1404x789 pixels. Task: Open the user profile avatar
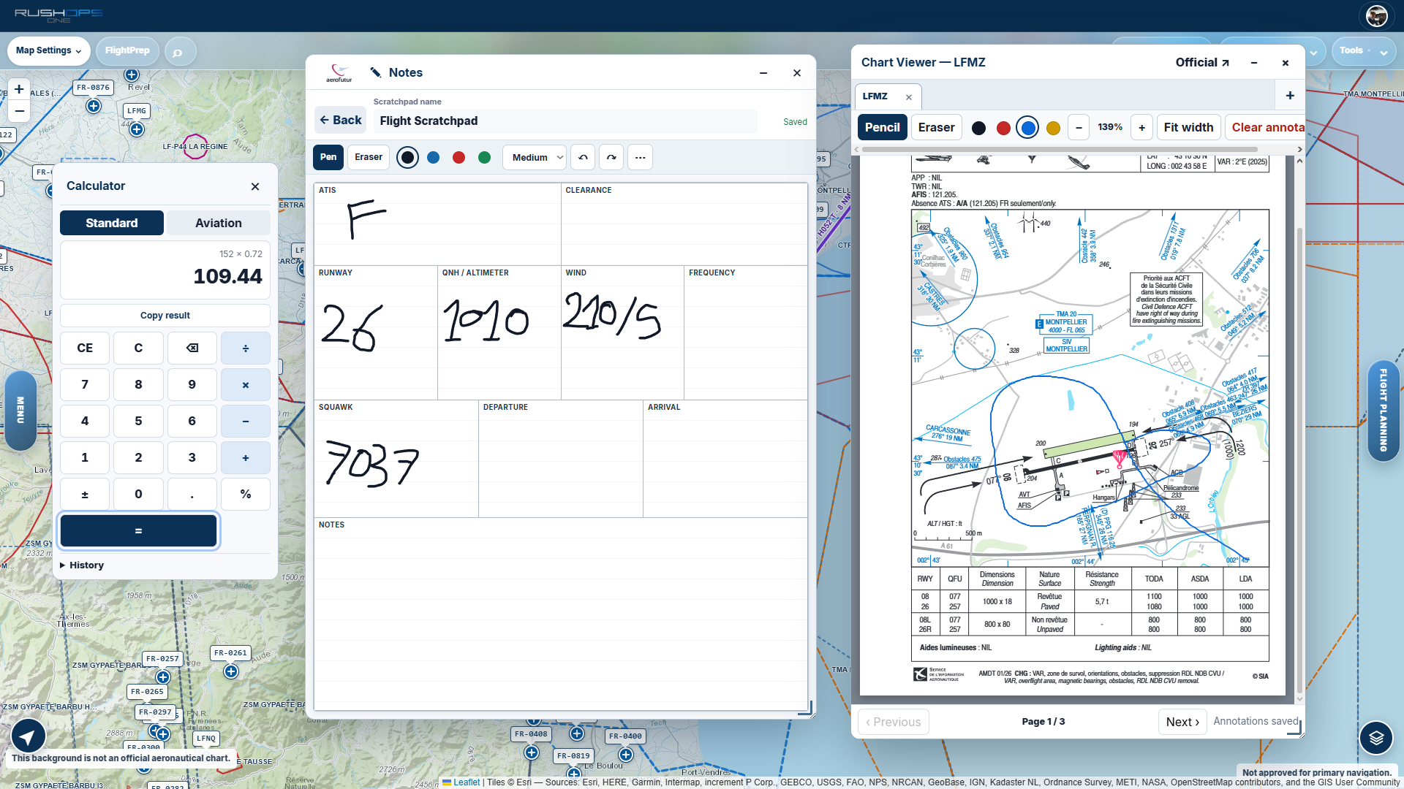pyautogui.click(x=1376, y=15)
